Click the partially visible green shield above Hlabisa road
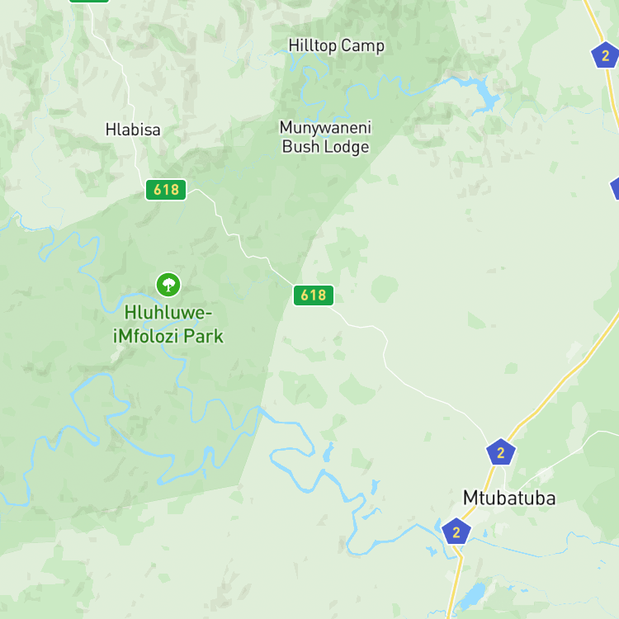Viewport: 619px width, 619px height. click(89, 1)
